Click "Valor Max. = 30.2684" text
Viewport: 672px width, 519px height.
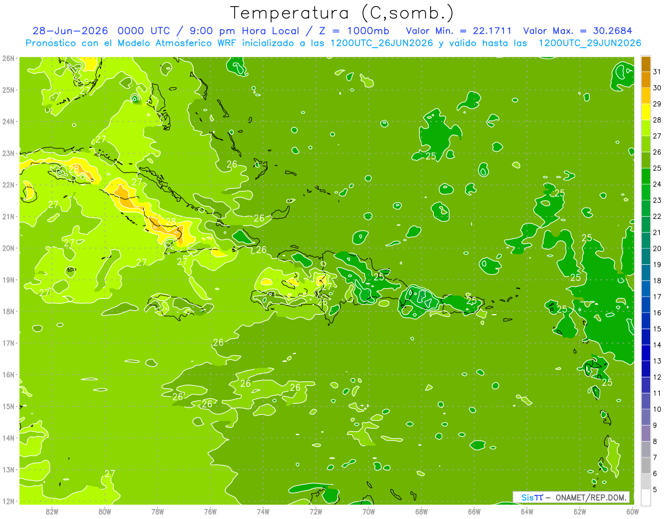[577, 31]
